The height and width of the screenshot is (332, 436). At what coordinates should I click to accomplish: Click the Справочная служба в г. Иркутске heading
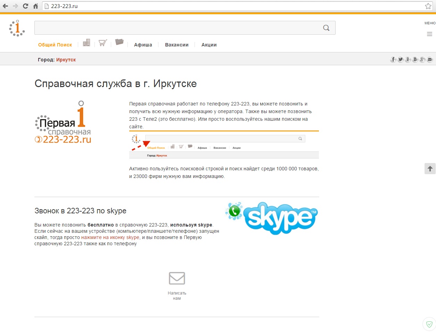(116, 84)
